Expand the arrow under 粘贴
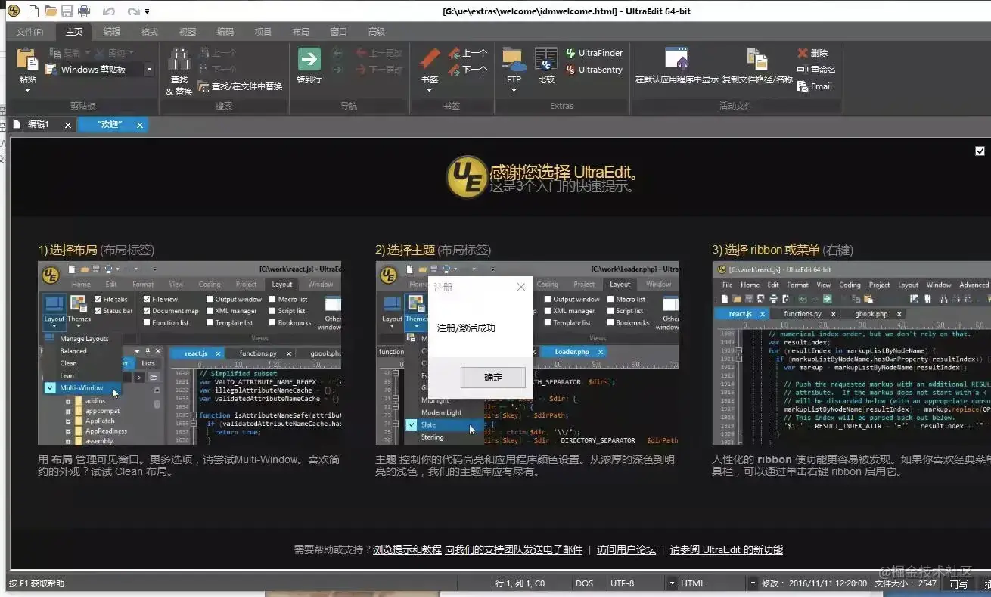The image size is (991, 597). coord(27,91)
